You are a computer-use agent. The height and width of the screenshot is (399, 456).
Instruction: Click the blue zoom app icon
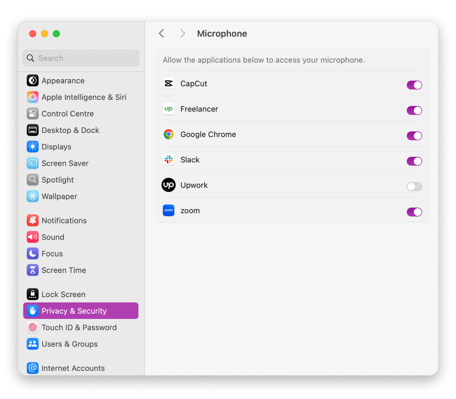[169, 210]
